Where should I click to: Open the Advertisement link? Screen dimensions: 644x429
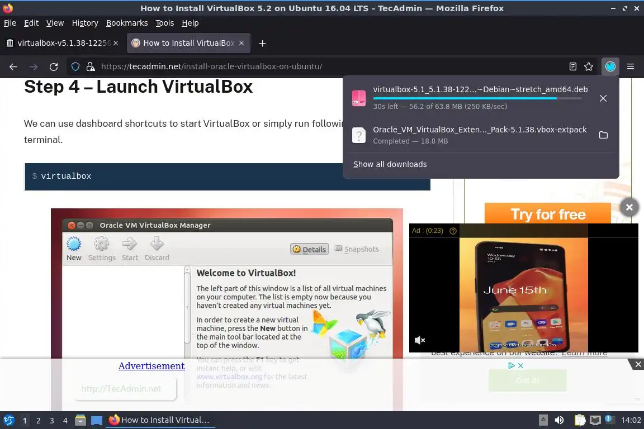[151, 366]
